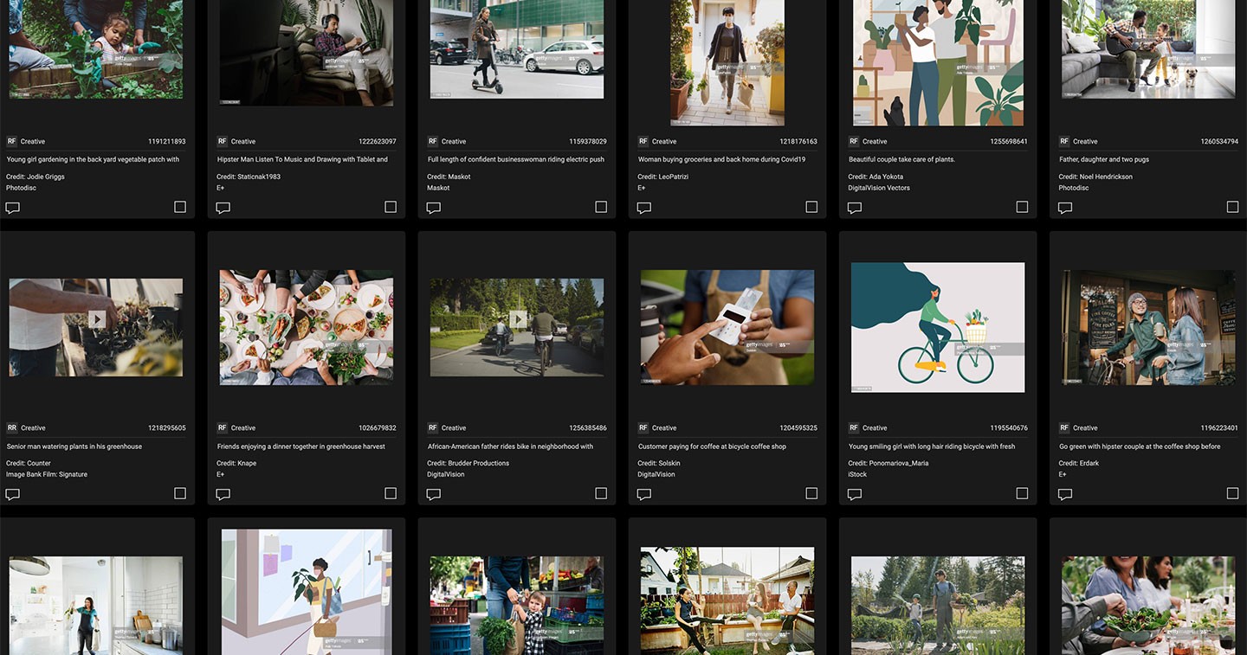The width and height of the screenshot is (1247, 655).
Task: Click comment icon under Customer paying for coffee
Action: click(x=644, y=494)
